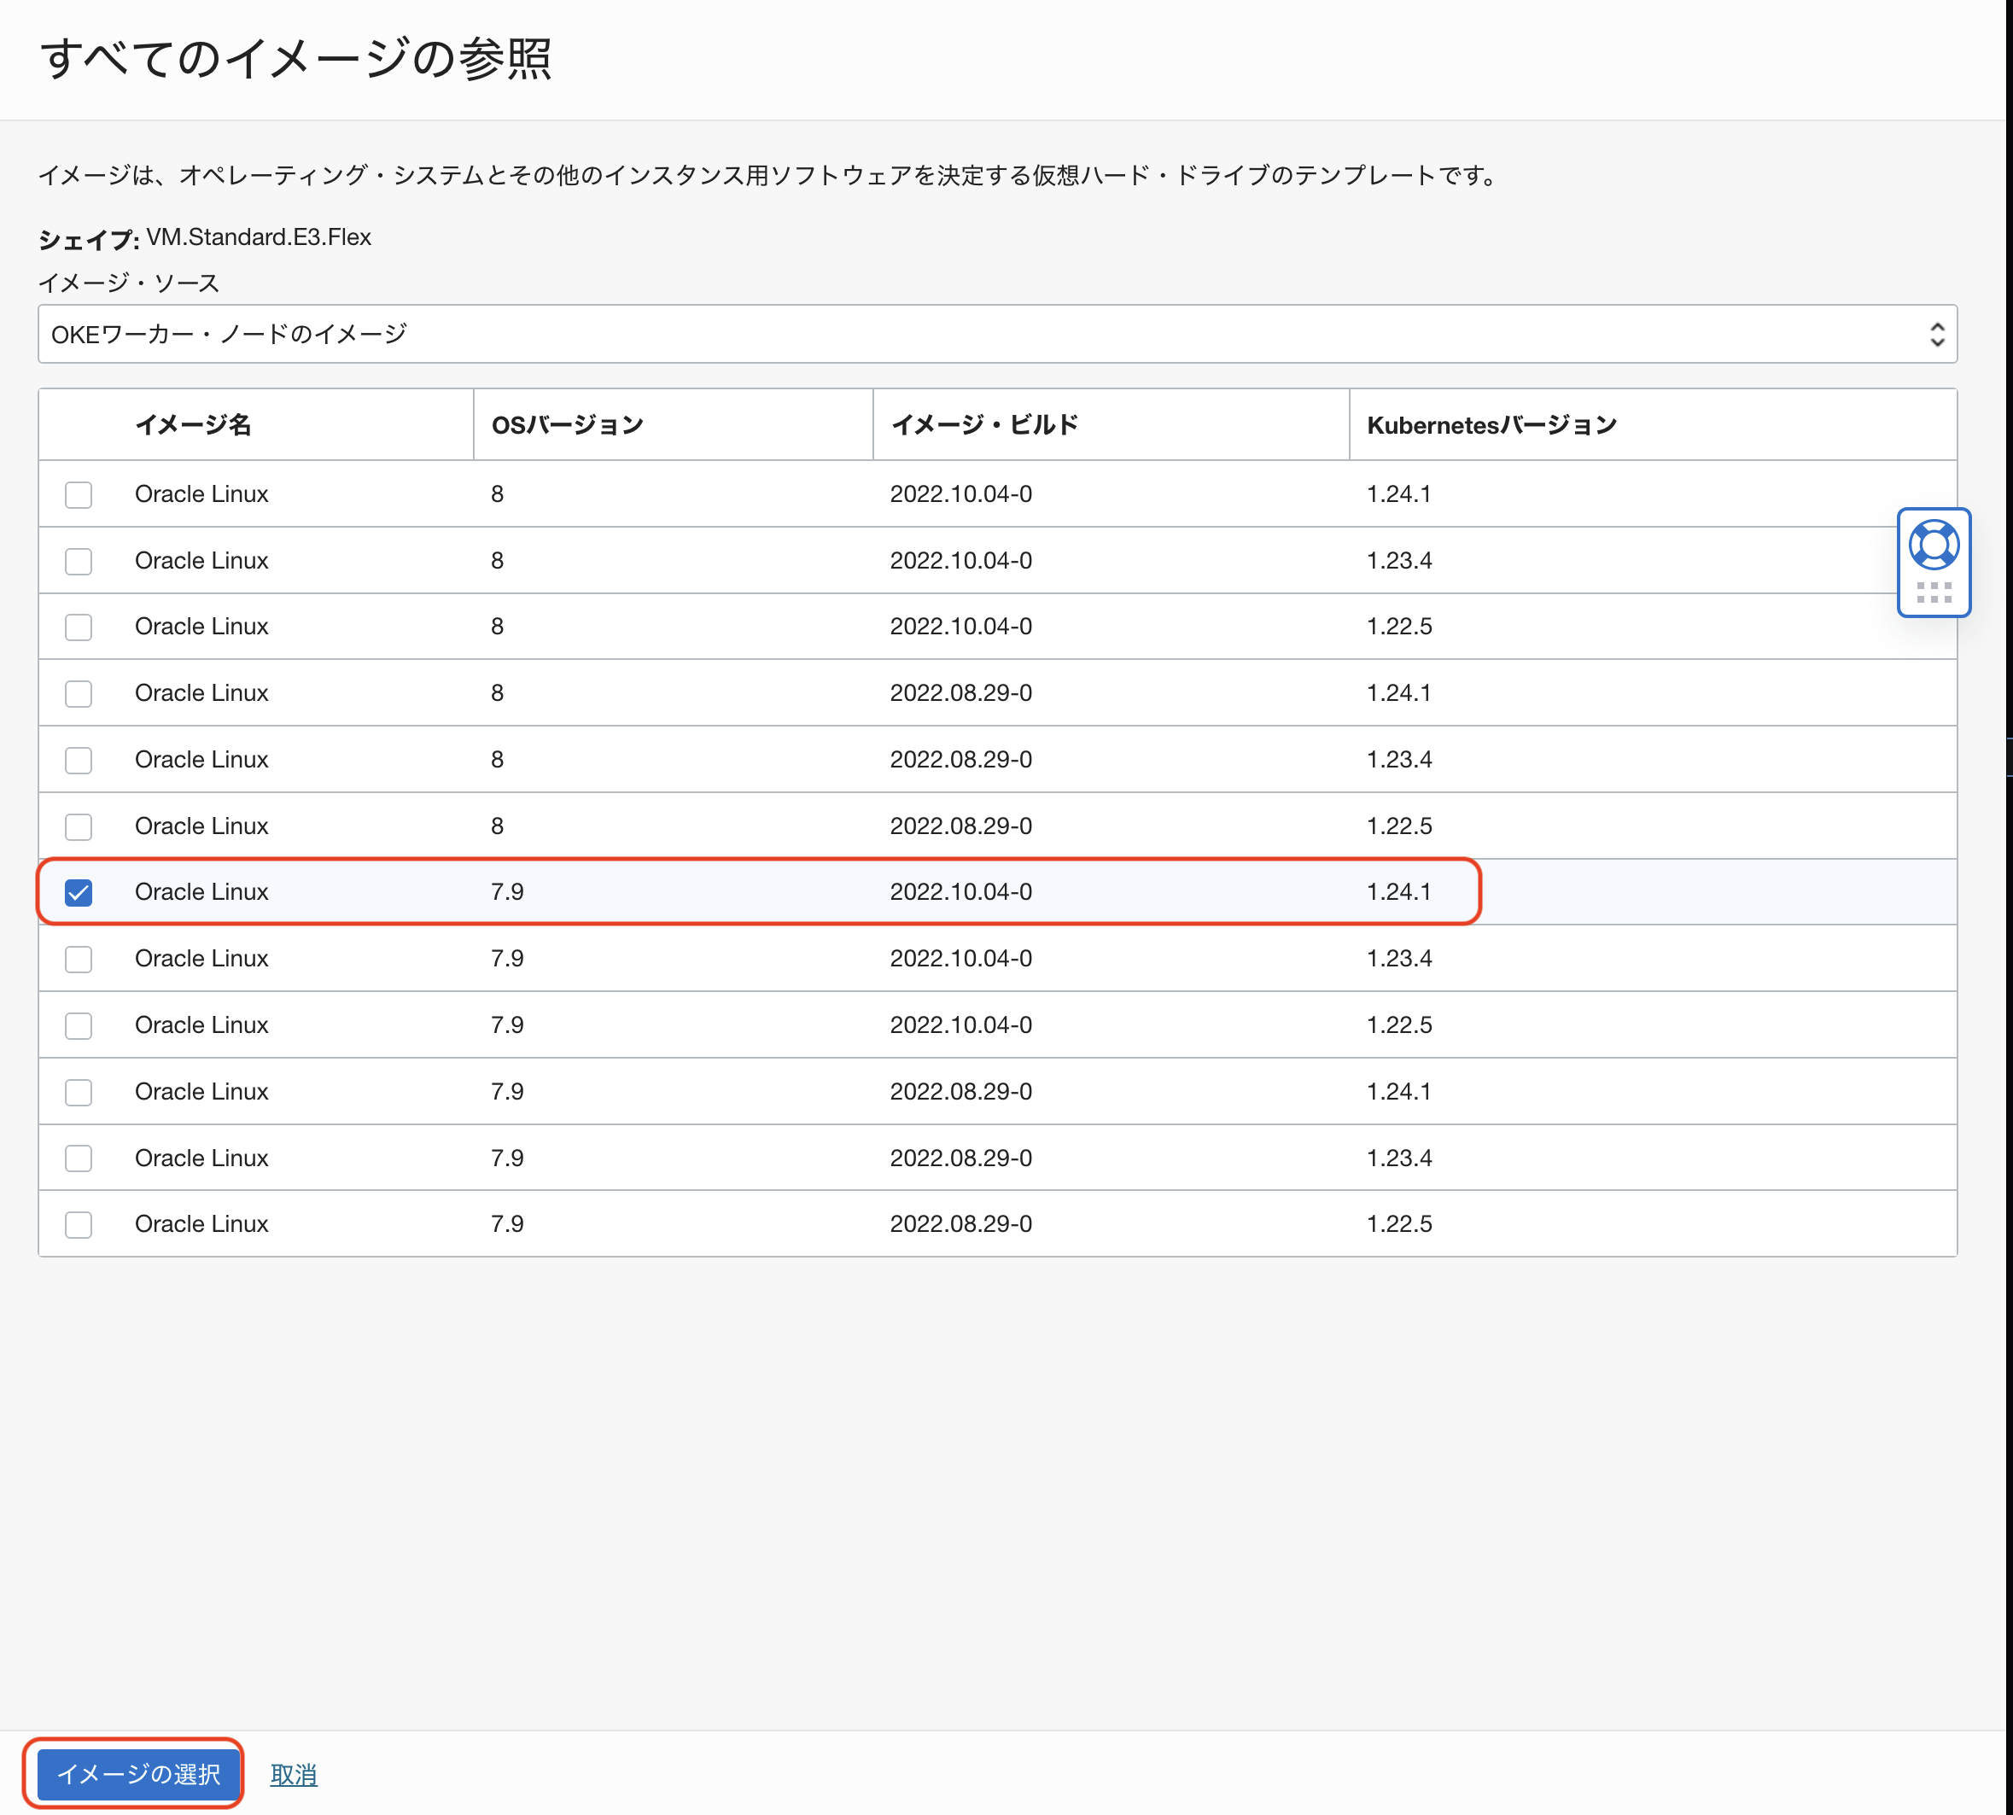Viewport: 2013px width, 1815px height.
Task: Open the イメージ・ソース dropdown
Action: point(997,334)
